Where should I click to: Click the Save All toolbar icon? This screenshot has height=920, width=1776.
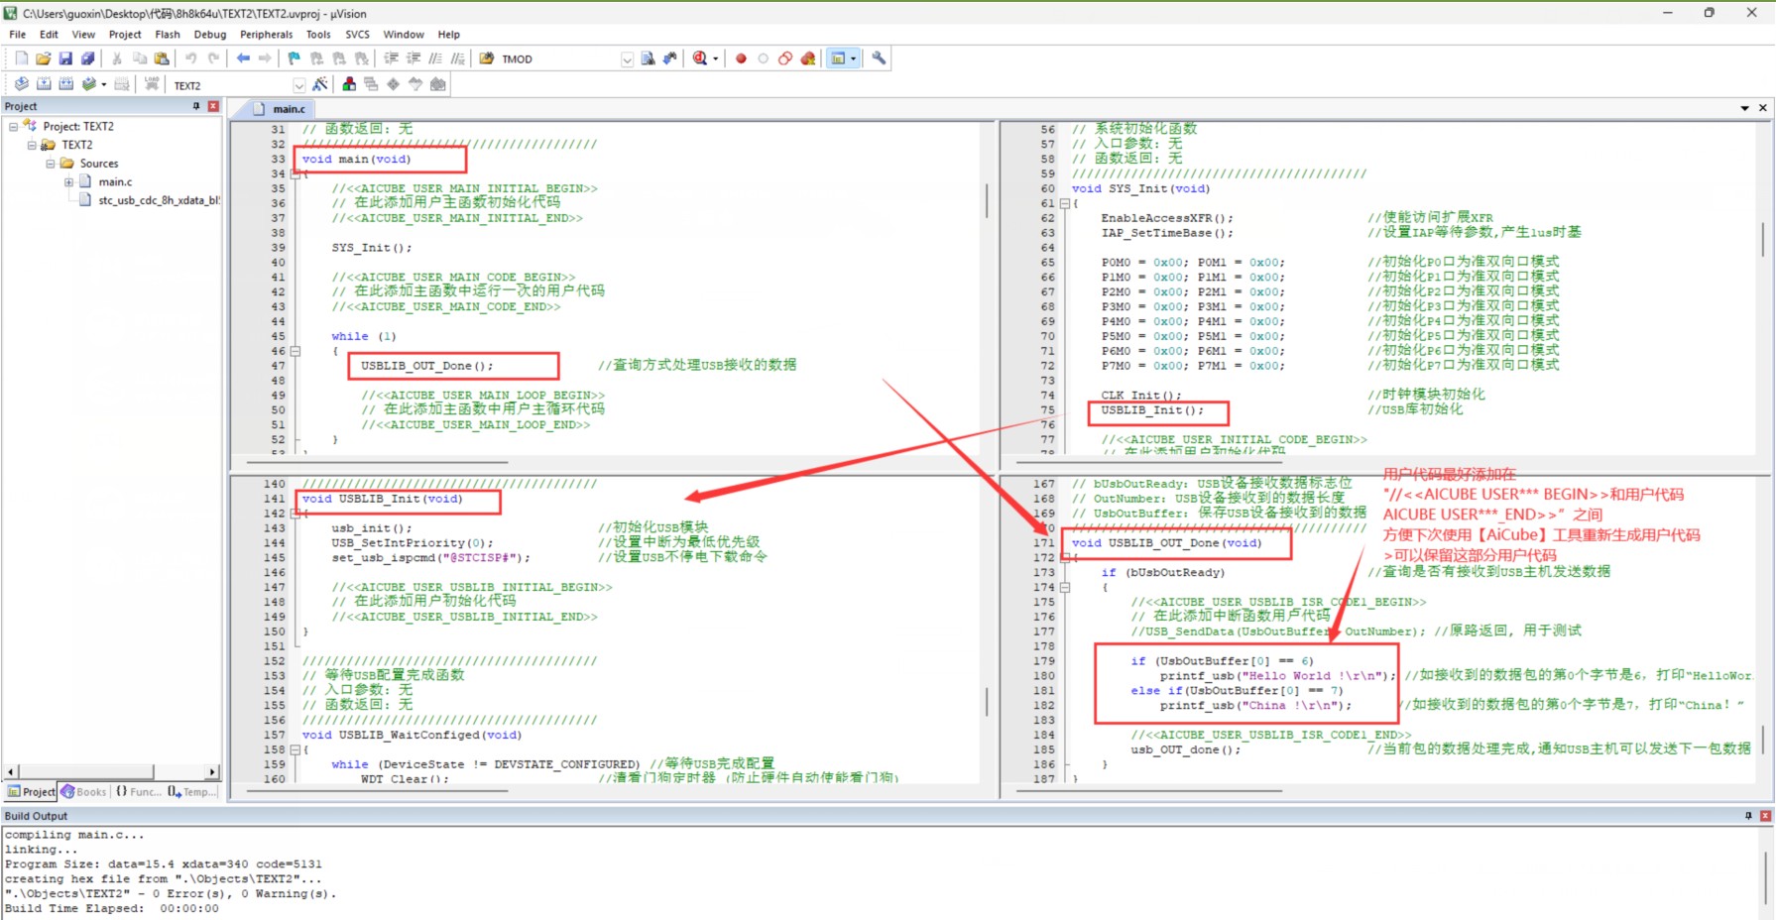pyautogui.click(x=87, y=58)
